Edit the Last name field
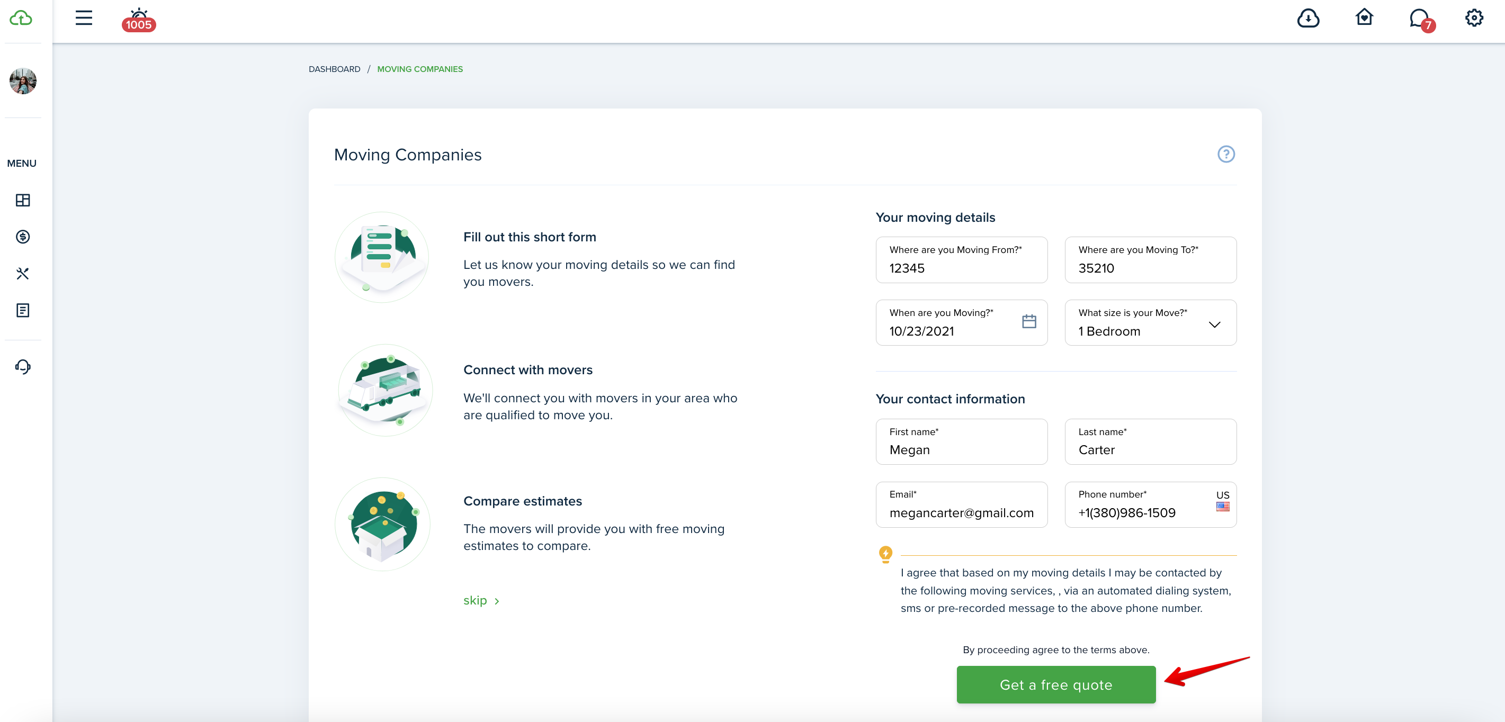Image resolution: width=1505 pixels, height=722 pixels. (x=1150, y=441)
